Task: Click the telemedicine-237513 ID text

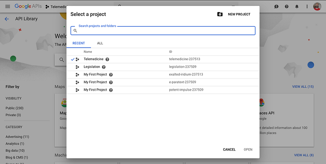Action: click(185, 59)
